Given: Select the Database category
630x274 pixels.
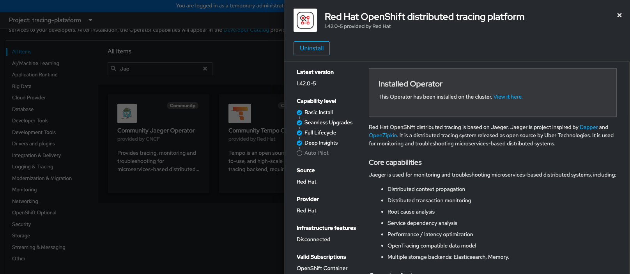Looking at the screenshot, I should pos(23,109).
